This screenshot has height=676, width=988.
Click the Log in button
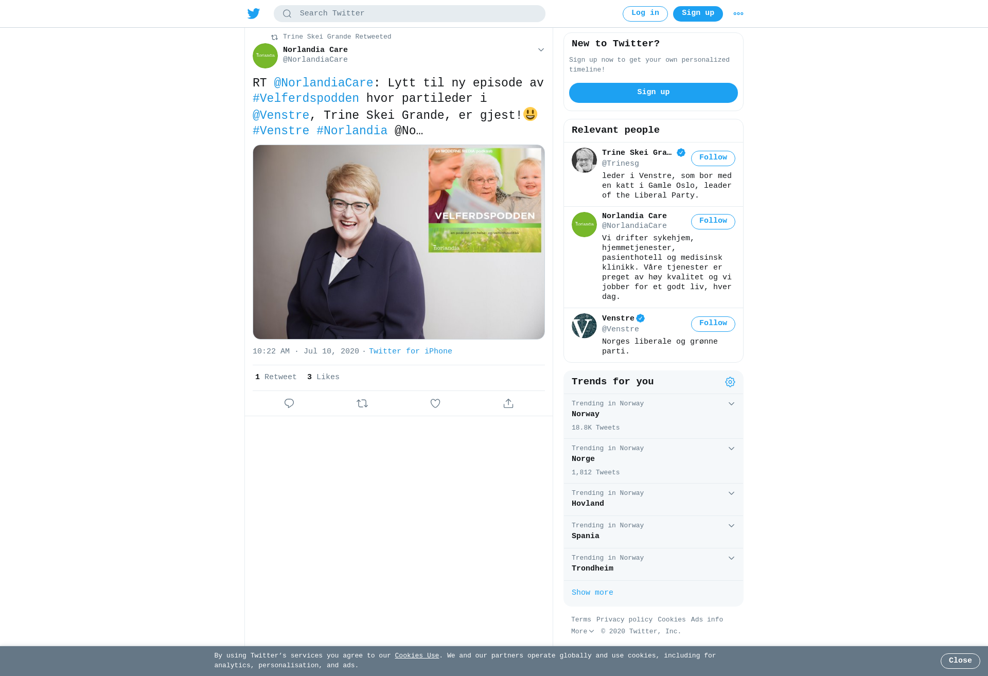(645, 14)
